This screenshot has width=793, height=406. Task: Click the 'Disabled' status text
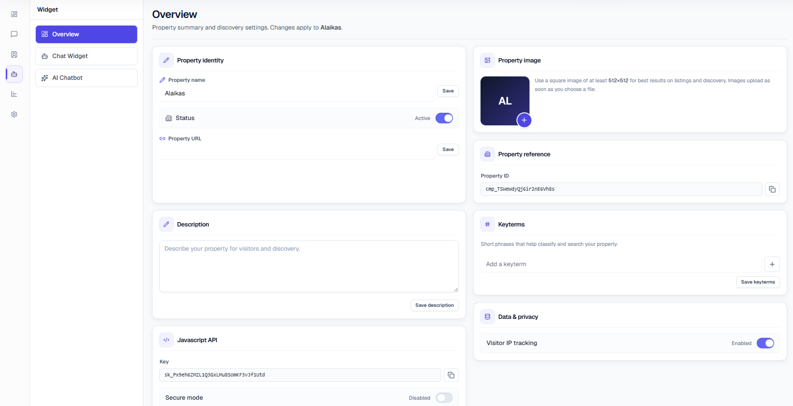coord(420,398)
